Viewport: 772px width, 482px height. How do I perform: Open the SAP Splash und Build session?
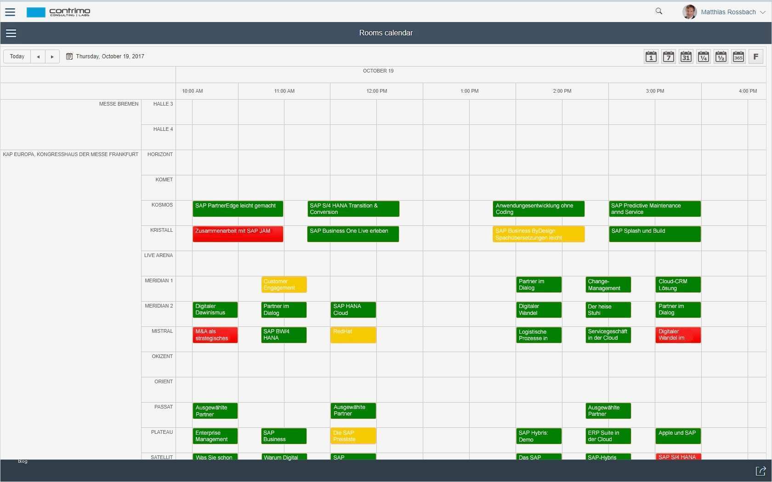click(x=655, y=234)
